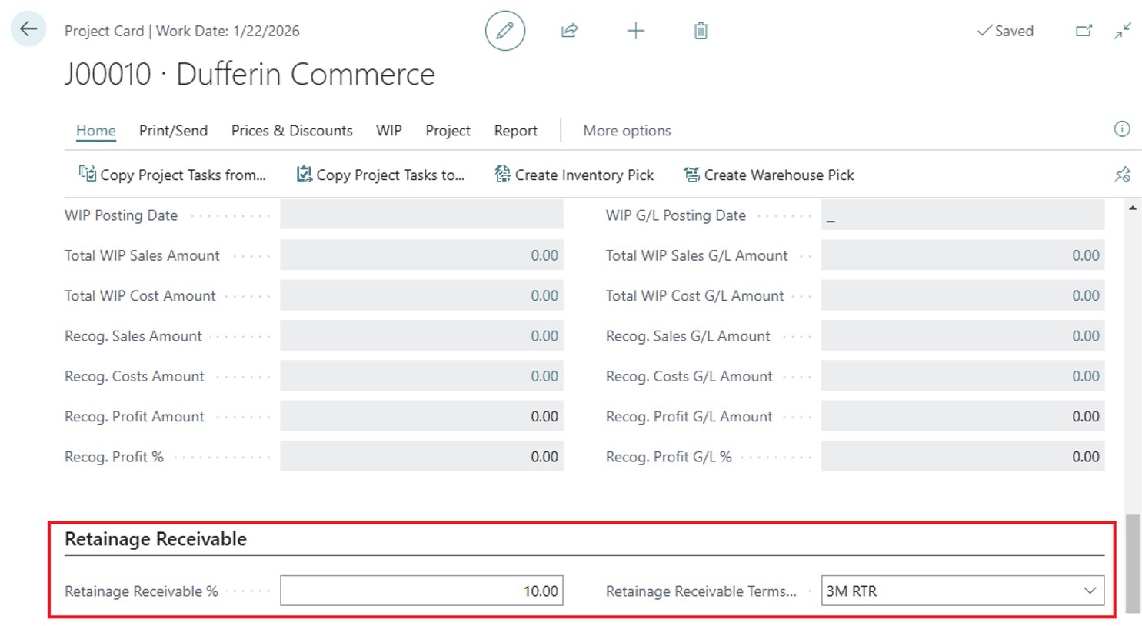Select Create Warehouse Pick
This screenshot has width=1142, height=626.
(767, 175)
